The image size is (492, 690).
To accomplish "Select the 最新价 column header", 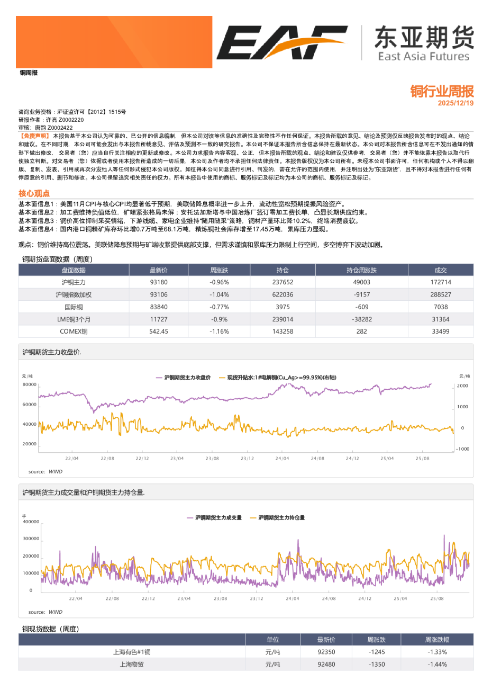I will pyautogui.click(x=158, y=270).
